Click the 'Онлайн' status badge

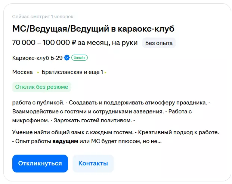click(x=79, y=58)
